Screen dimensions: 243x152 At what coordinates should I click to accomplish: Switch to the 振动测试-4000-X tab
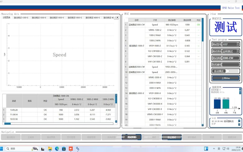[x=93, y=18]
